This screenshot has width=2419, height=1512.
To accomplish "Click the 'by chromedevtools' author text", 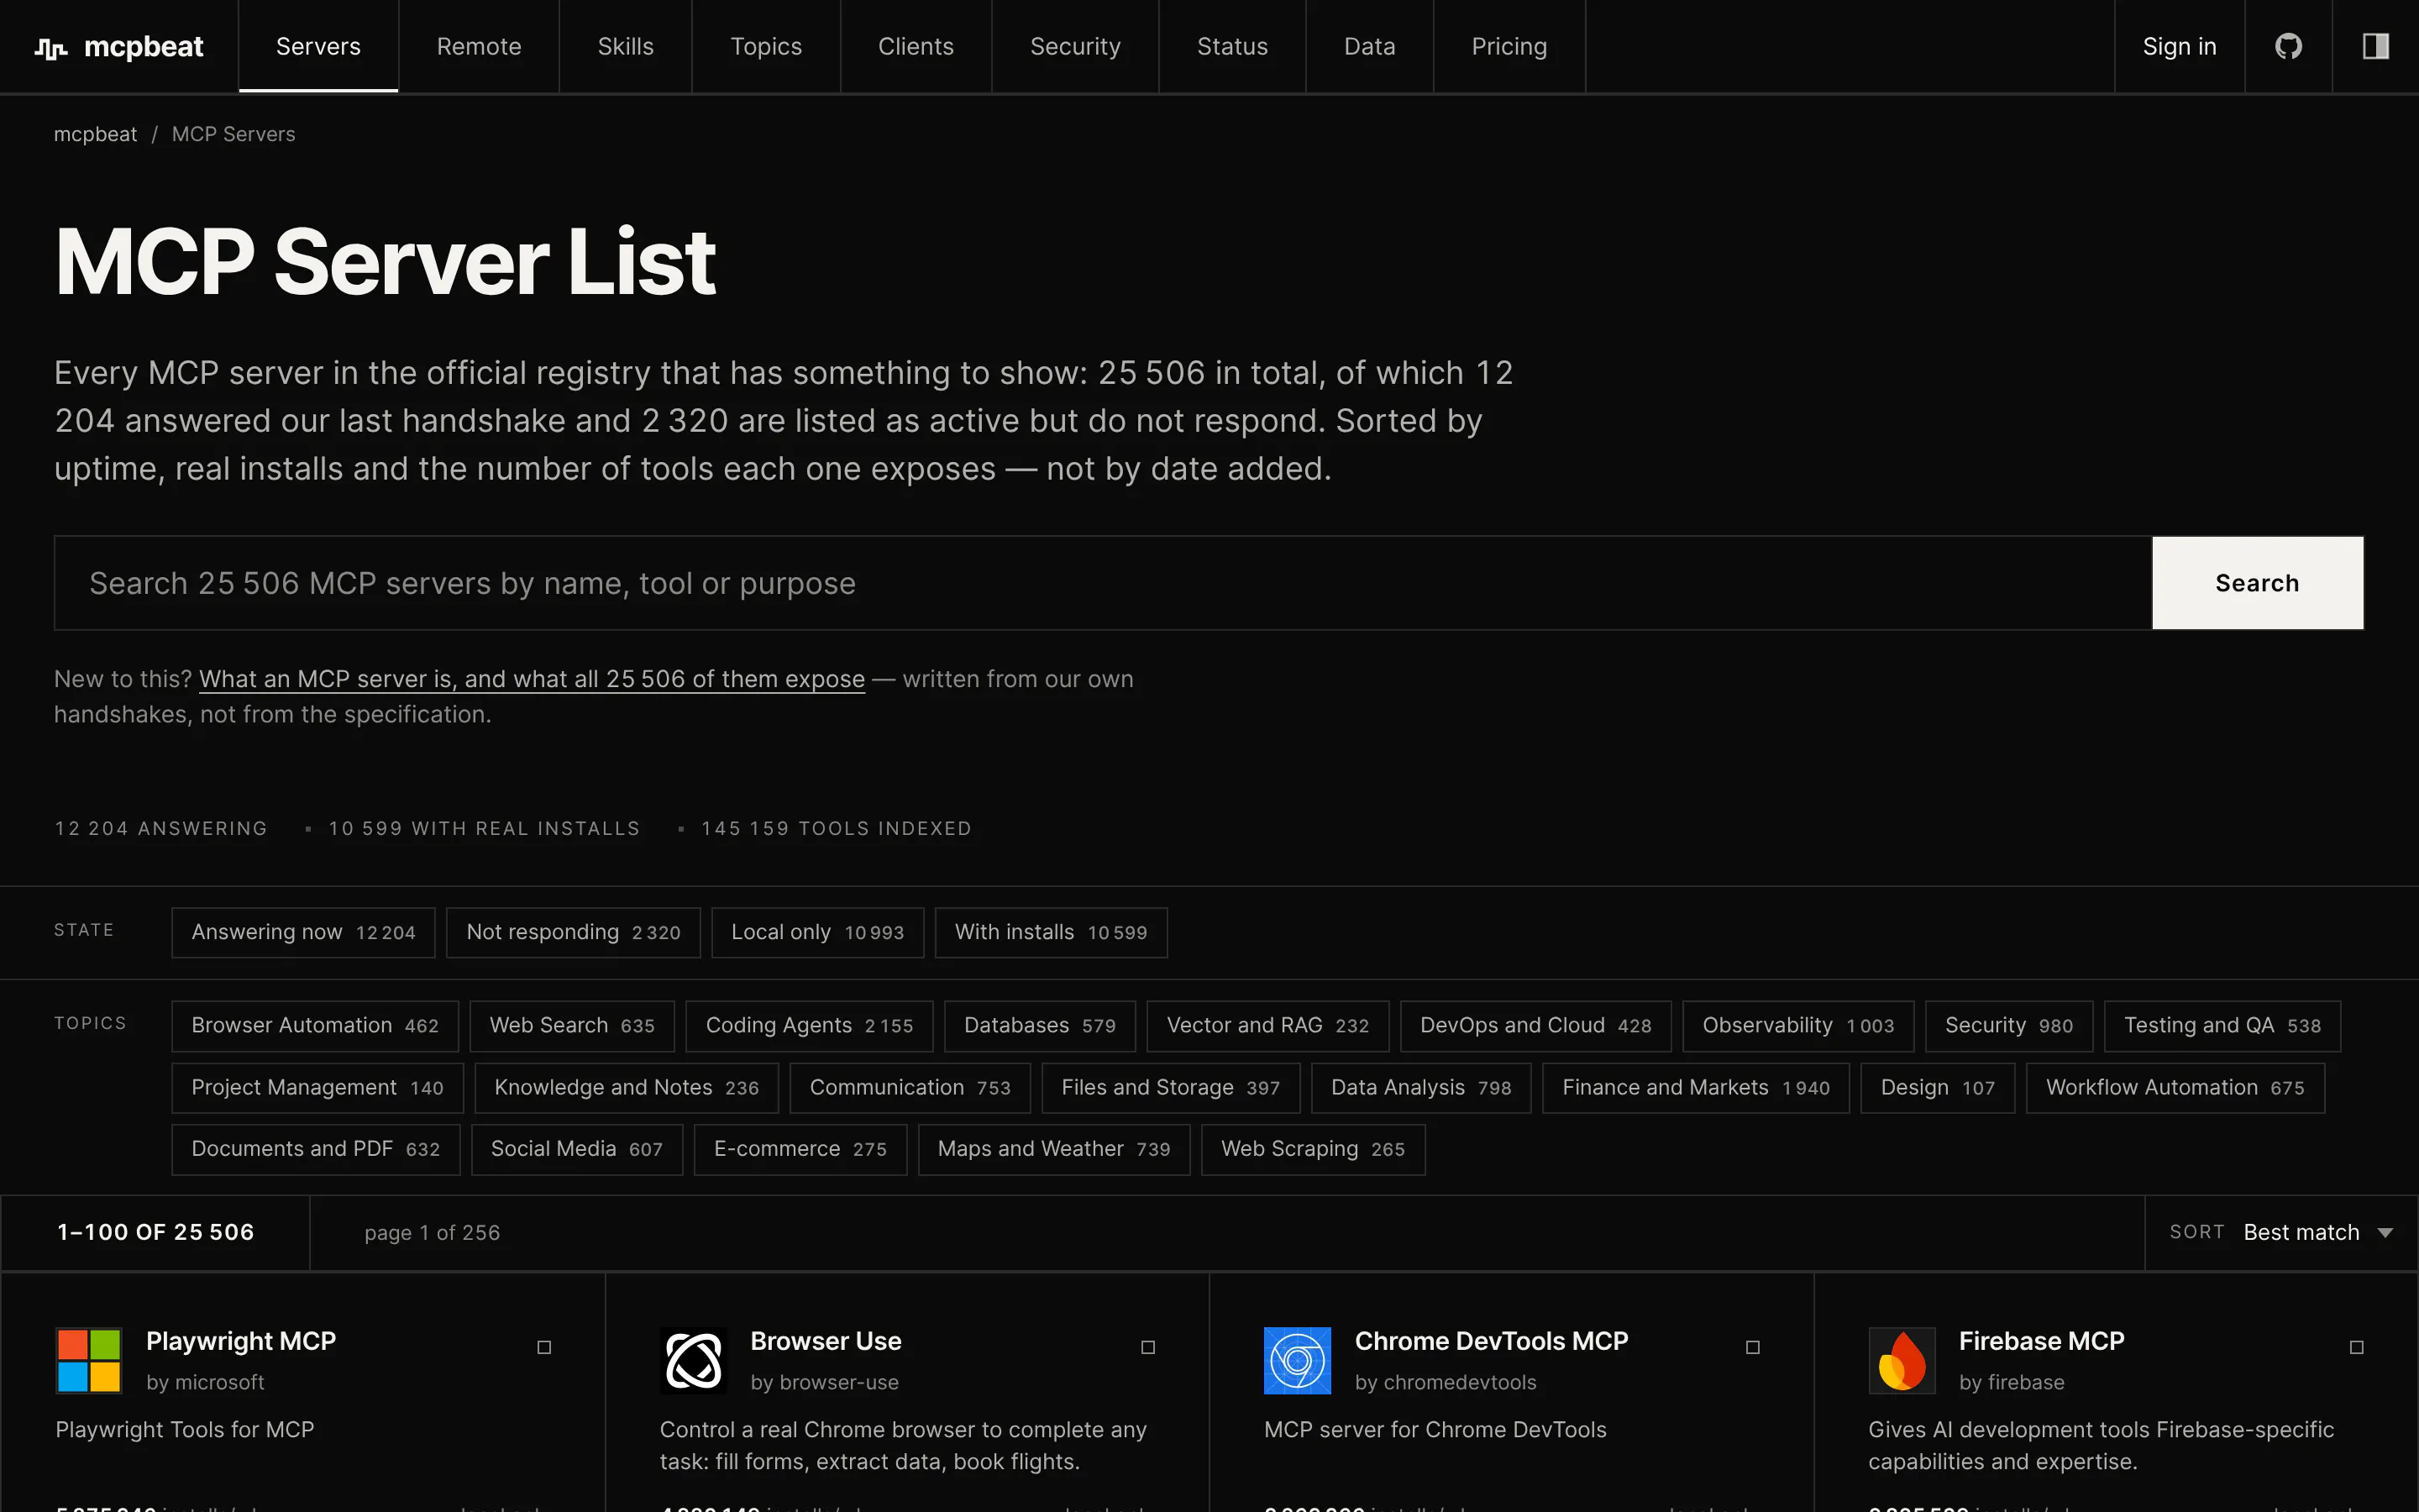I will click(x=1446, y=1382).
